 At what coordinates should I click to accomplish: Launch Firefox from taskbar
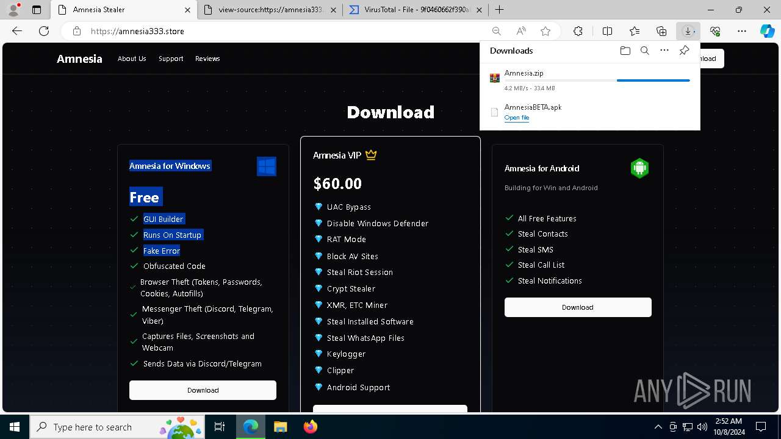310,427
